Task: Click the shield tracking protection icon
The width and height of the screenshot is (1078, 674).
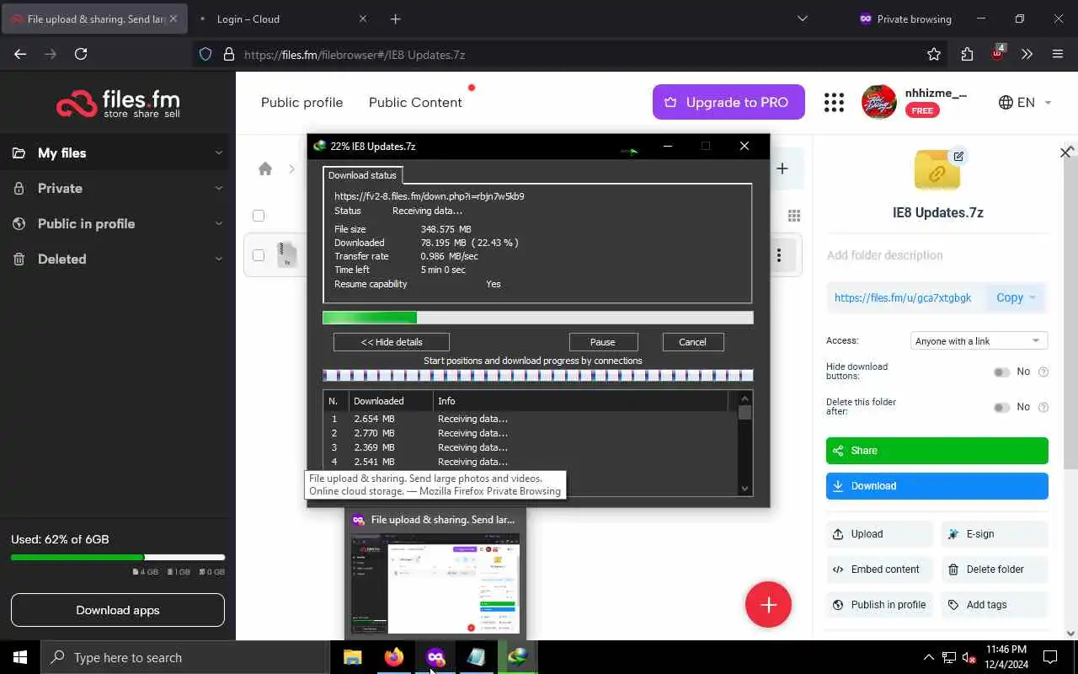Action: (x=205, y=54)
